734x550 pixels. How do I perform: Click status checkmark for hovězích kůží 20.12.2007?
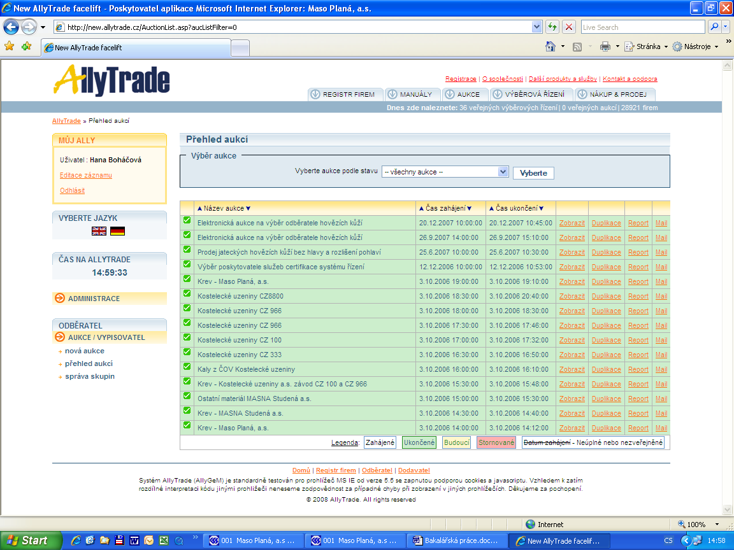pyautogui.click(x=187, y=220)
